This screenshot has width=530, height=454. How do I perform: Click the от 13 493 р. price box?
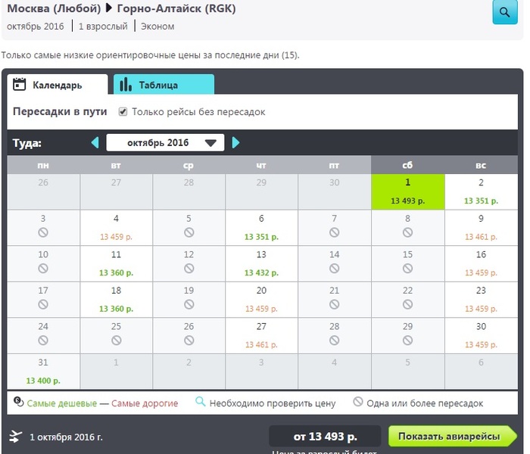click(325, 436)
